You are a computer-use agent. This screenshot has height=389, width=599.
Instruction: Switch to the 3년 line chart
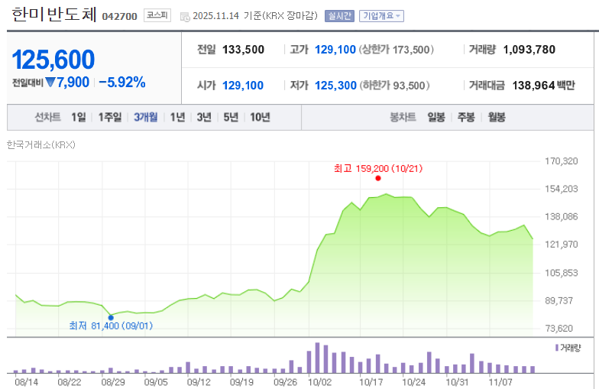click(204, 117)
